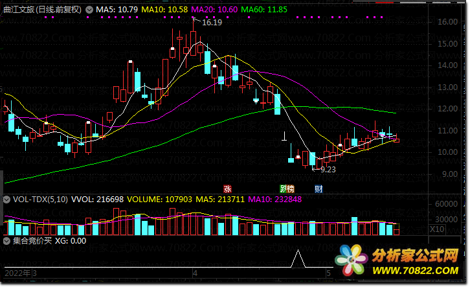Image resolution: width=470 pixels, height=287 pixels.
Task: Click the MA60: 11.85 label
Action: tap(264, 10)
